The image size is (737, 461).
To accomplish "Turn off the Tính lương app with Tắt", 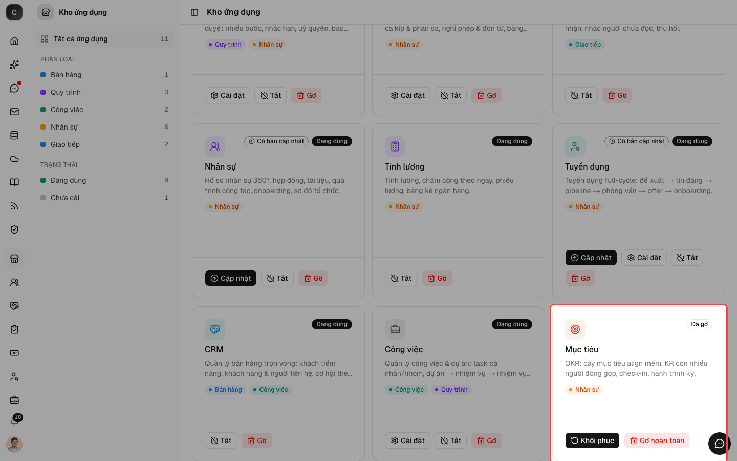I will pos(401,278).
